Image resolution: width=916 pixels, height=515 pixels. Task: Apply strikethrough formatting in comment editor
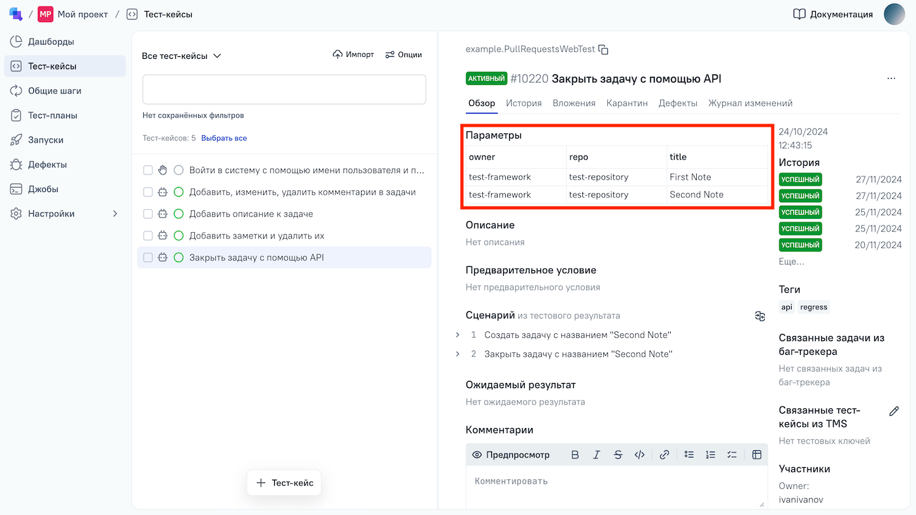click(x=618, y=455)
